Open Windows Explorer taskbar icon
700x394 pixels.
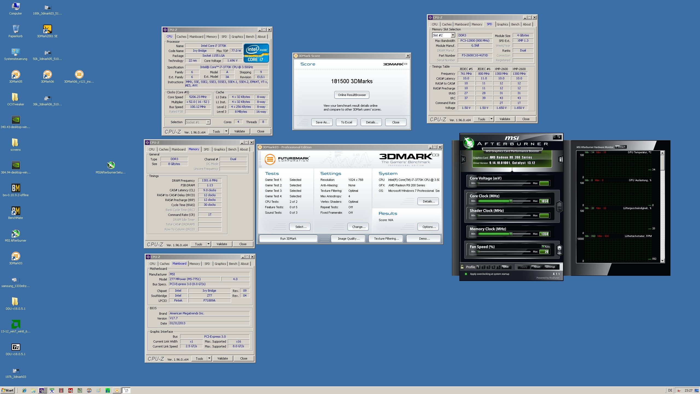(33, 390)
